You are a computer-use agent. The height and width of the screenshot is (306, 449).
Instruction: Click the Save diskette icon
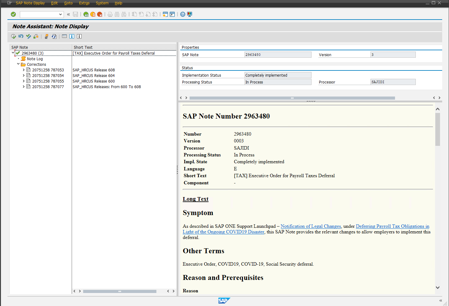pyautogui.click(x=75, y=14)
